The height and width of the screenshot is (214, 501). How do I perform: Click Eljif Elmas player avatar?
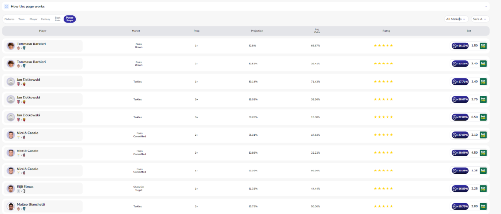[x=11, y=189]
